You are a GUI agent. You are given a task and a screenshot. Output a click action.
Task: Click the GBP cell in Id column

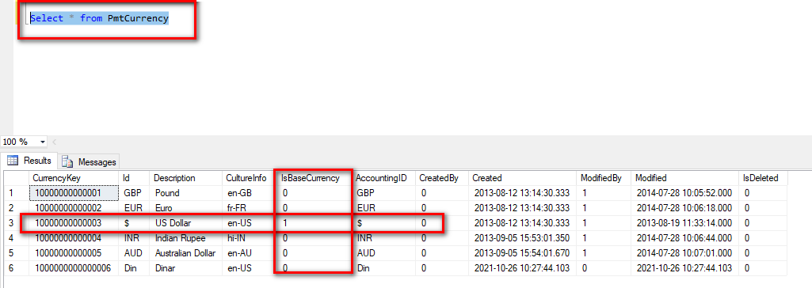(134, 193)
